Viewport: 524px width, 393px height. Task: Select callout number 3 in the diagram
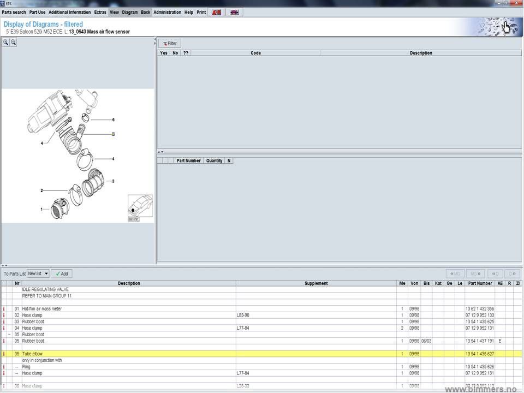(114, 181)
